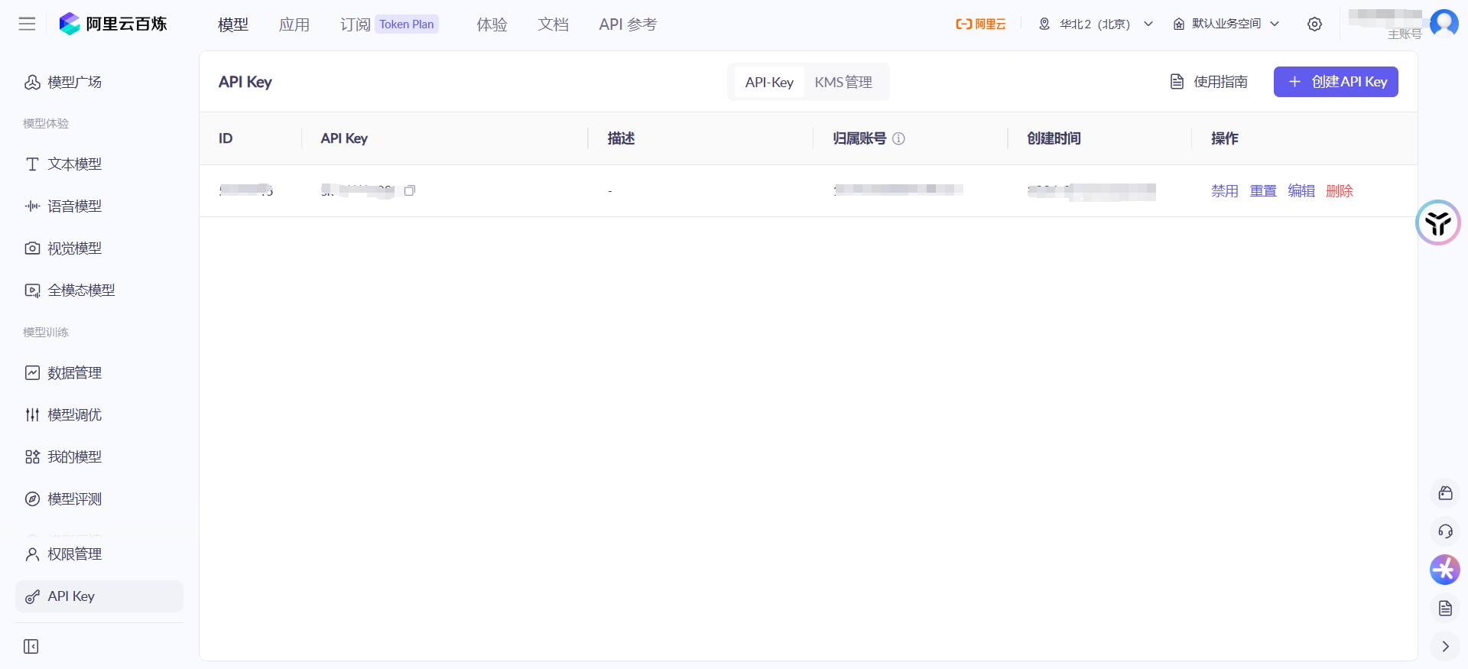
Task: Click 创建API Key button
Action: pos(1336,82)
